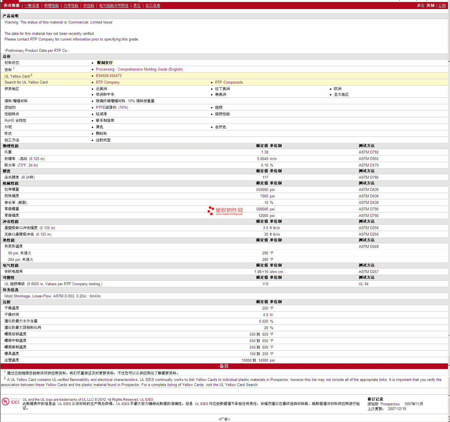Click the 悬壁梁缺口冲击强度 row label
Viewport: 450px width, 422px height.
pos(30,228)
